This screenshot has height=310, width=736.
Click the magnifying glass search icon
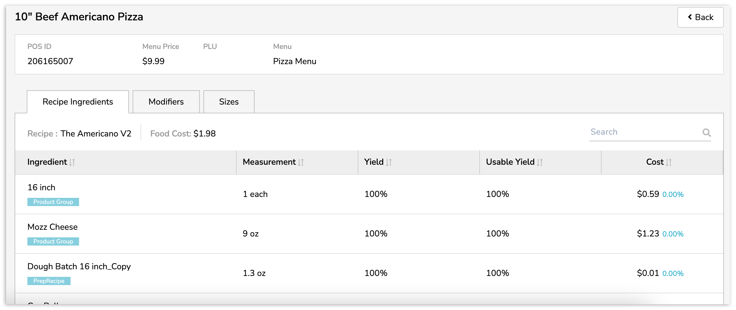pos(707,132)
